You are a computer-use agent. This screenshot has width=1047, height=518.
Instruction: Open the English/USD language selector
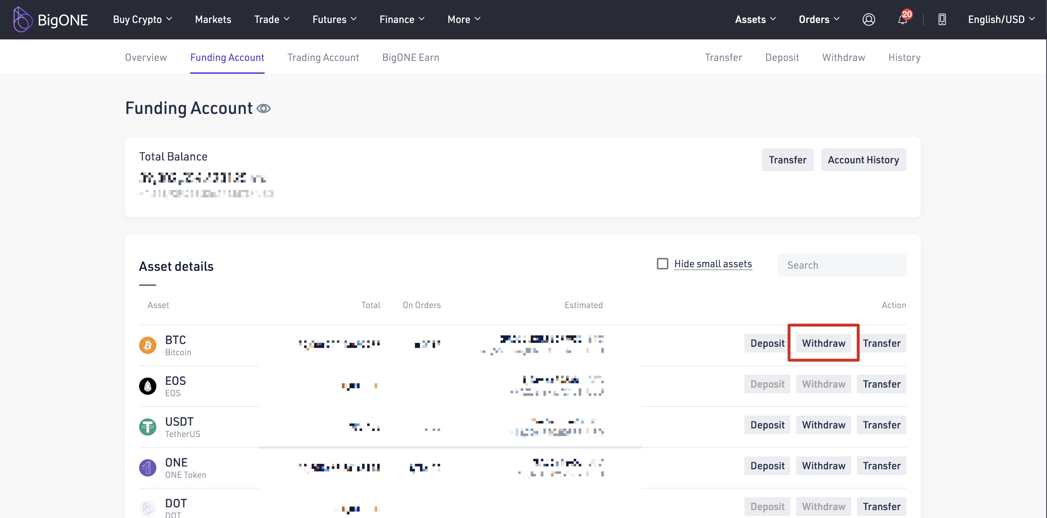[1001, 19]
